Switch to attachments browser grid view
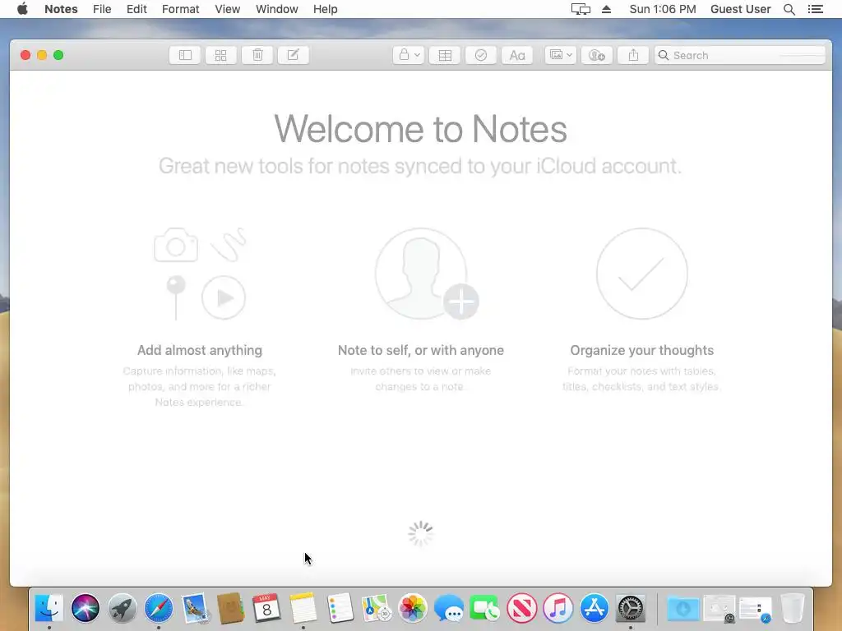 pos(220,55)
